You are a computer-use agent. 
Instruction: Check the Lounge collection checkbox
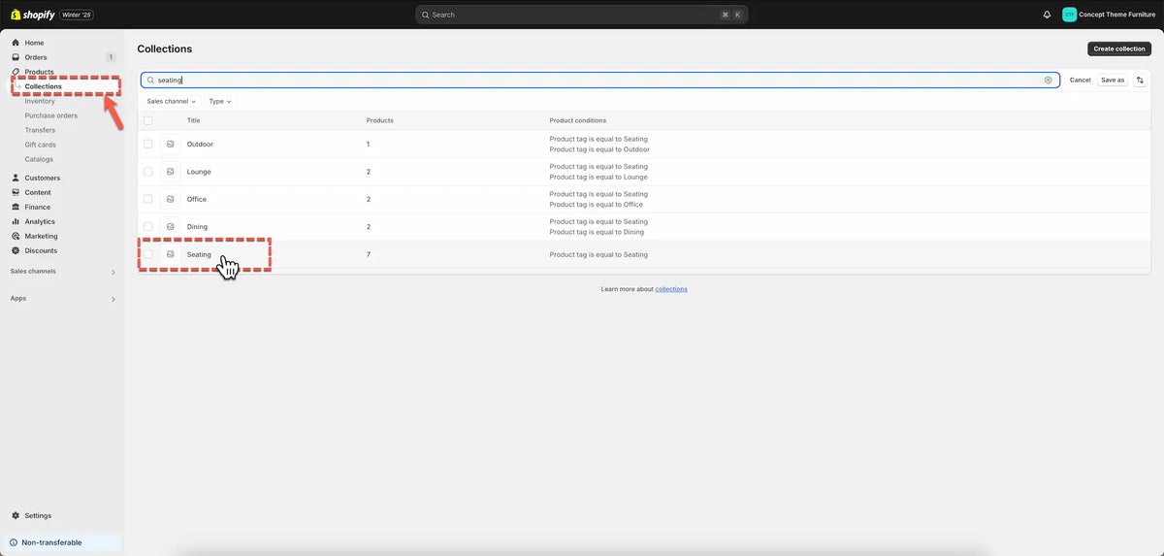(148, 172)
